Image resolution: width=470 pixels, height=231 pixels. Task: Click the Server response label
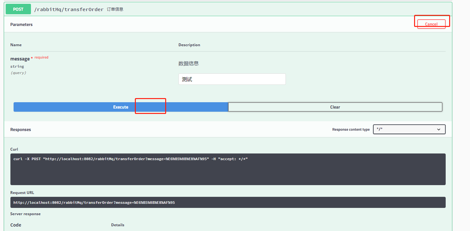(x=26, y=214)
